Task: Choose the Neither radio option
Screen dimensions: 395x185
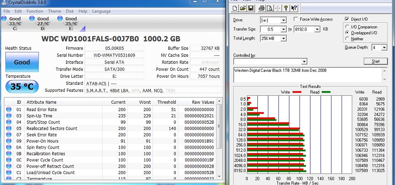Action: coord(348,38)
